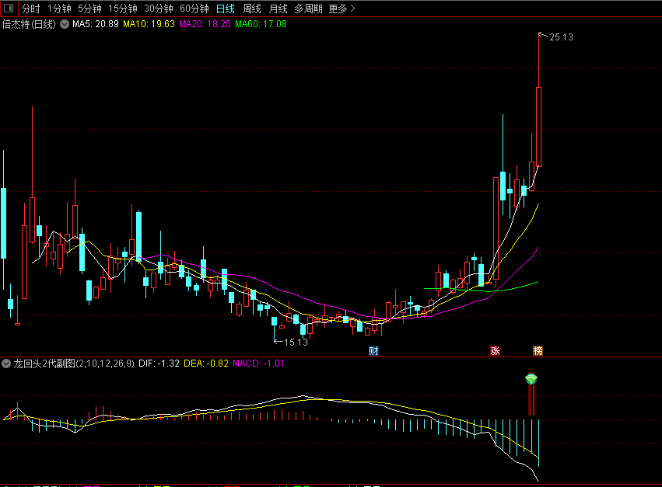Switch to the 周线 weekly chart
The image size is (662, 487).
[251, 9]
